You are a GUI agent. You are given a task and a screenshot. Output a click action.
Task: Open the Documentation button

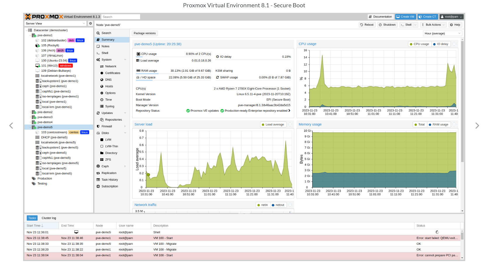pos(380,17)
